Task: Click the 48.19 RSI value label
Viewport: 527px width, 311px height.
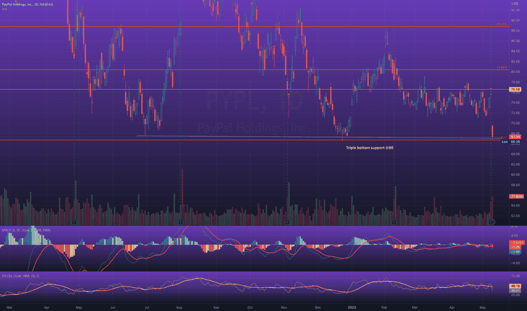Action: (516, 286)
